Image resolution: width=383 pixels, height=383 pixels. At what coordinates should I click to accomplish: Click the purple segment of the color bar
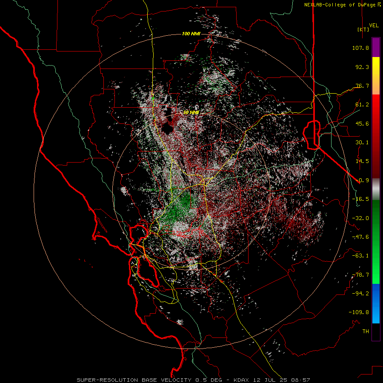(376, 48)
